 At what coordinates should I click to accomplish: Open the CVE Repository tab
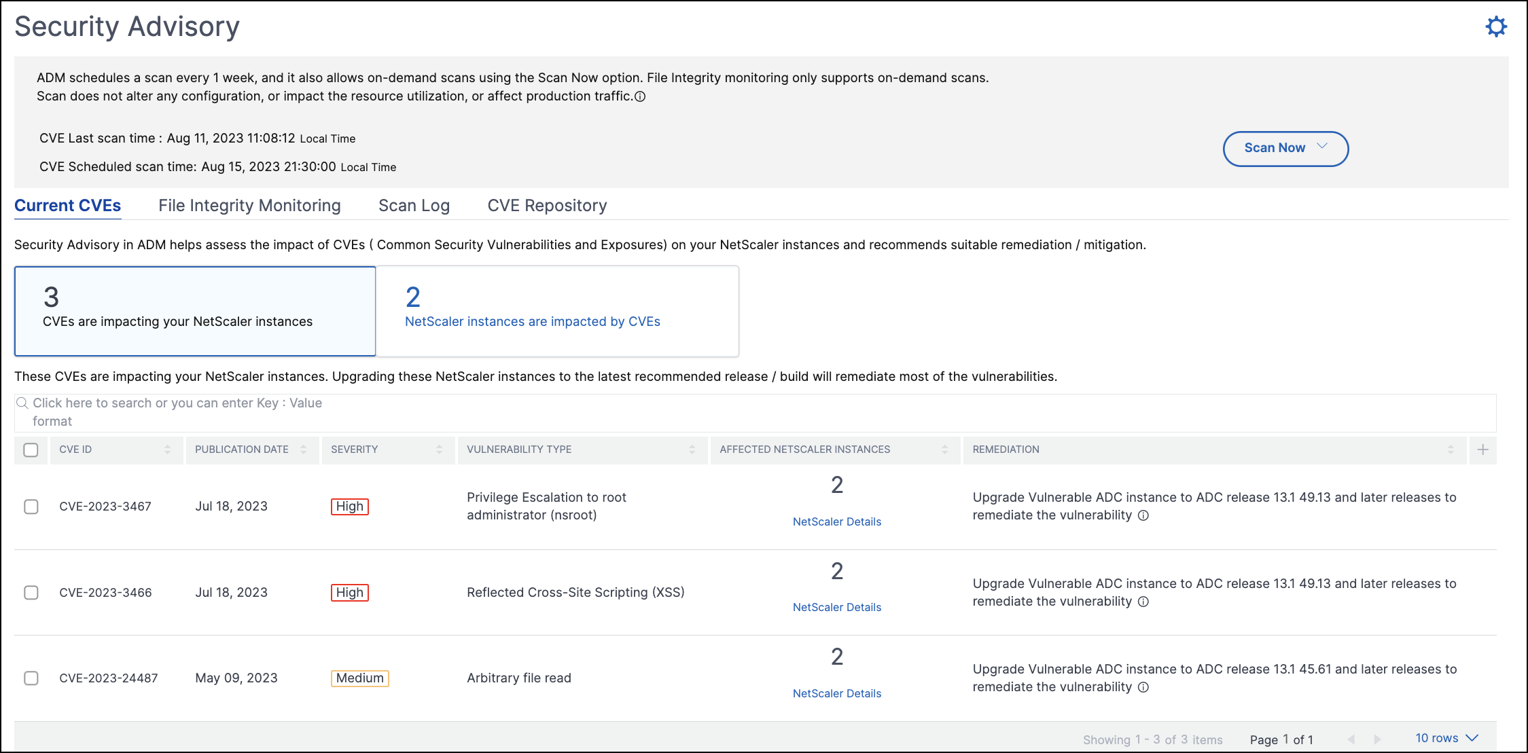tap(547, 206)
